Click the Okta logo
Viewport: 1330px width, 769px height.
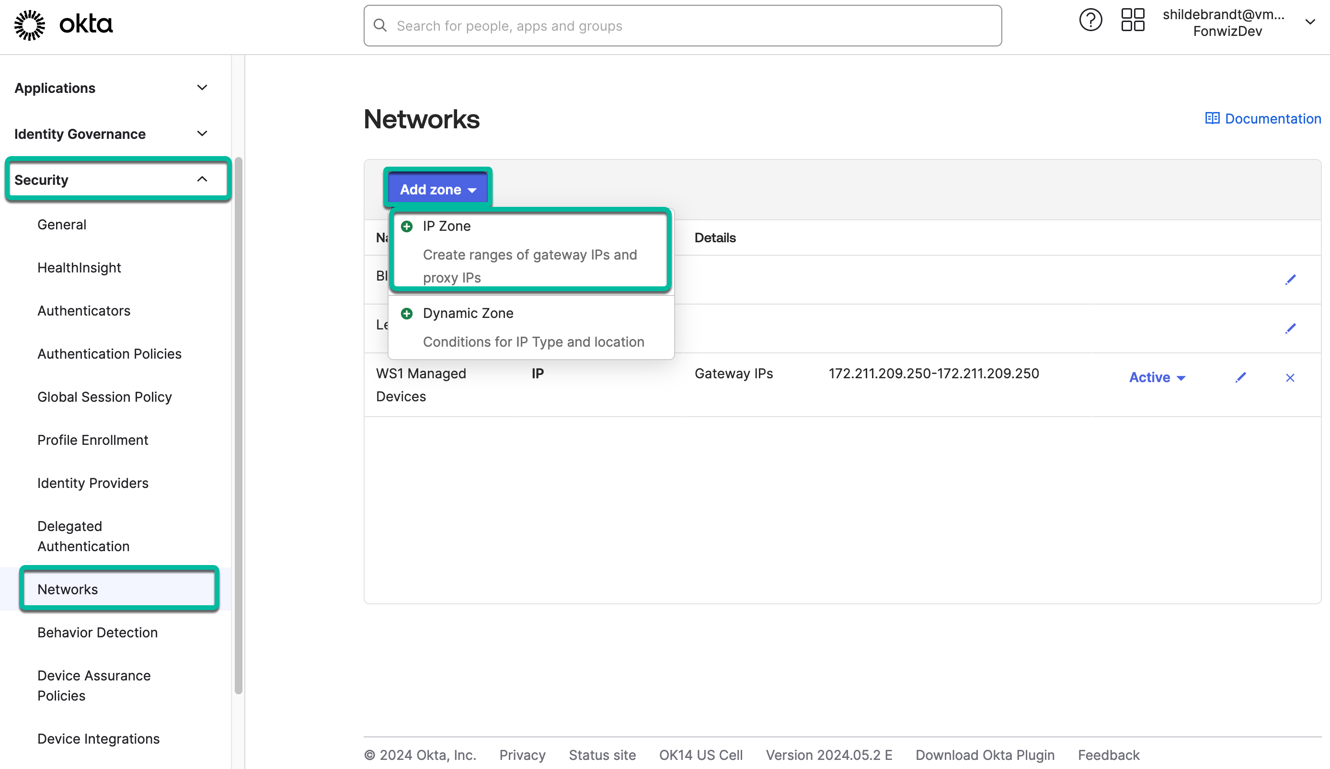[x=63, y=24]
